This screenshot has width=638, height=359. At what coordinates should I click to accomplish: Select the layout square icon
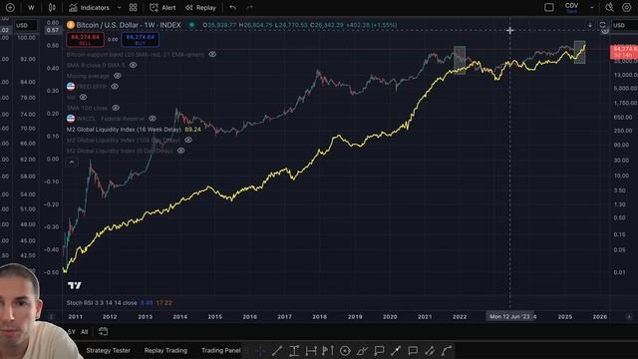click(549, 7)
